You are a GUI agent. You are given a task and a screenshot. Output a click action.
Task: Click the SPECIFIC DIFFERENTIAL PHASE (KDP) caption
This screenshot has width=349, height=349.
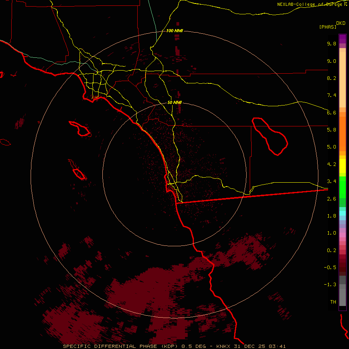[121, 346]
